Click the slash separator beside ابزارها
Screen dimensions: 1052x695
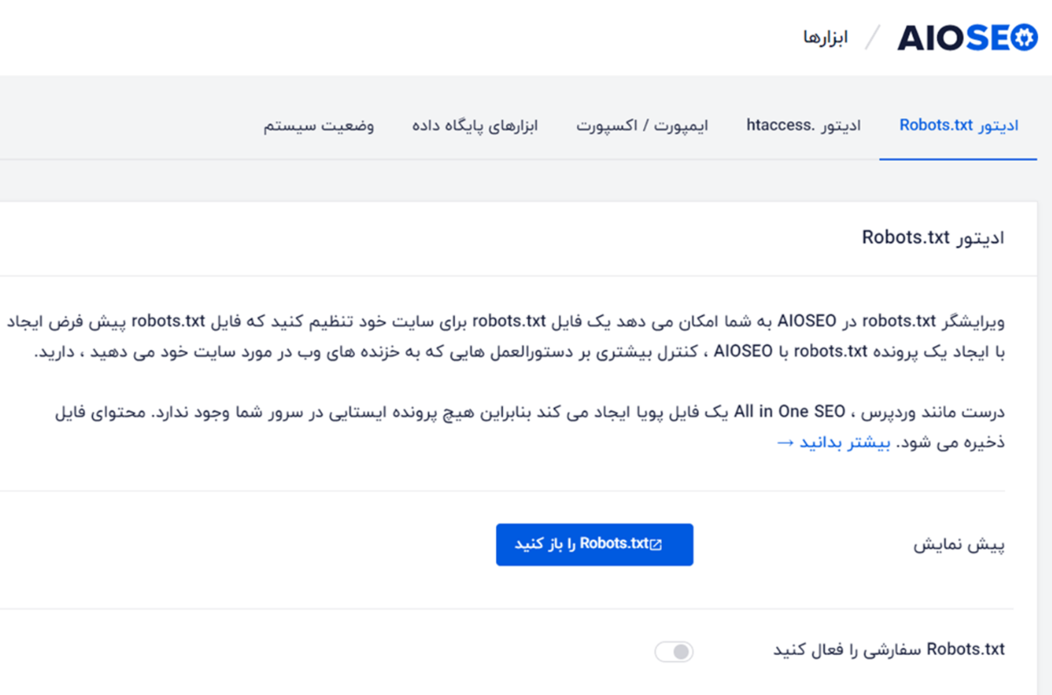click(x=873, y=37)
